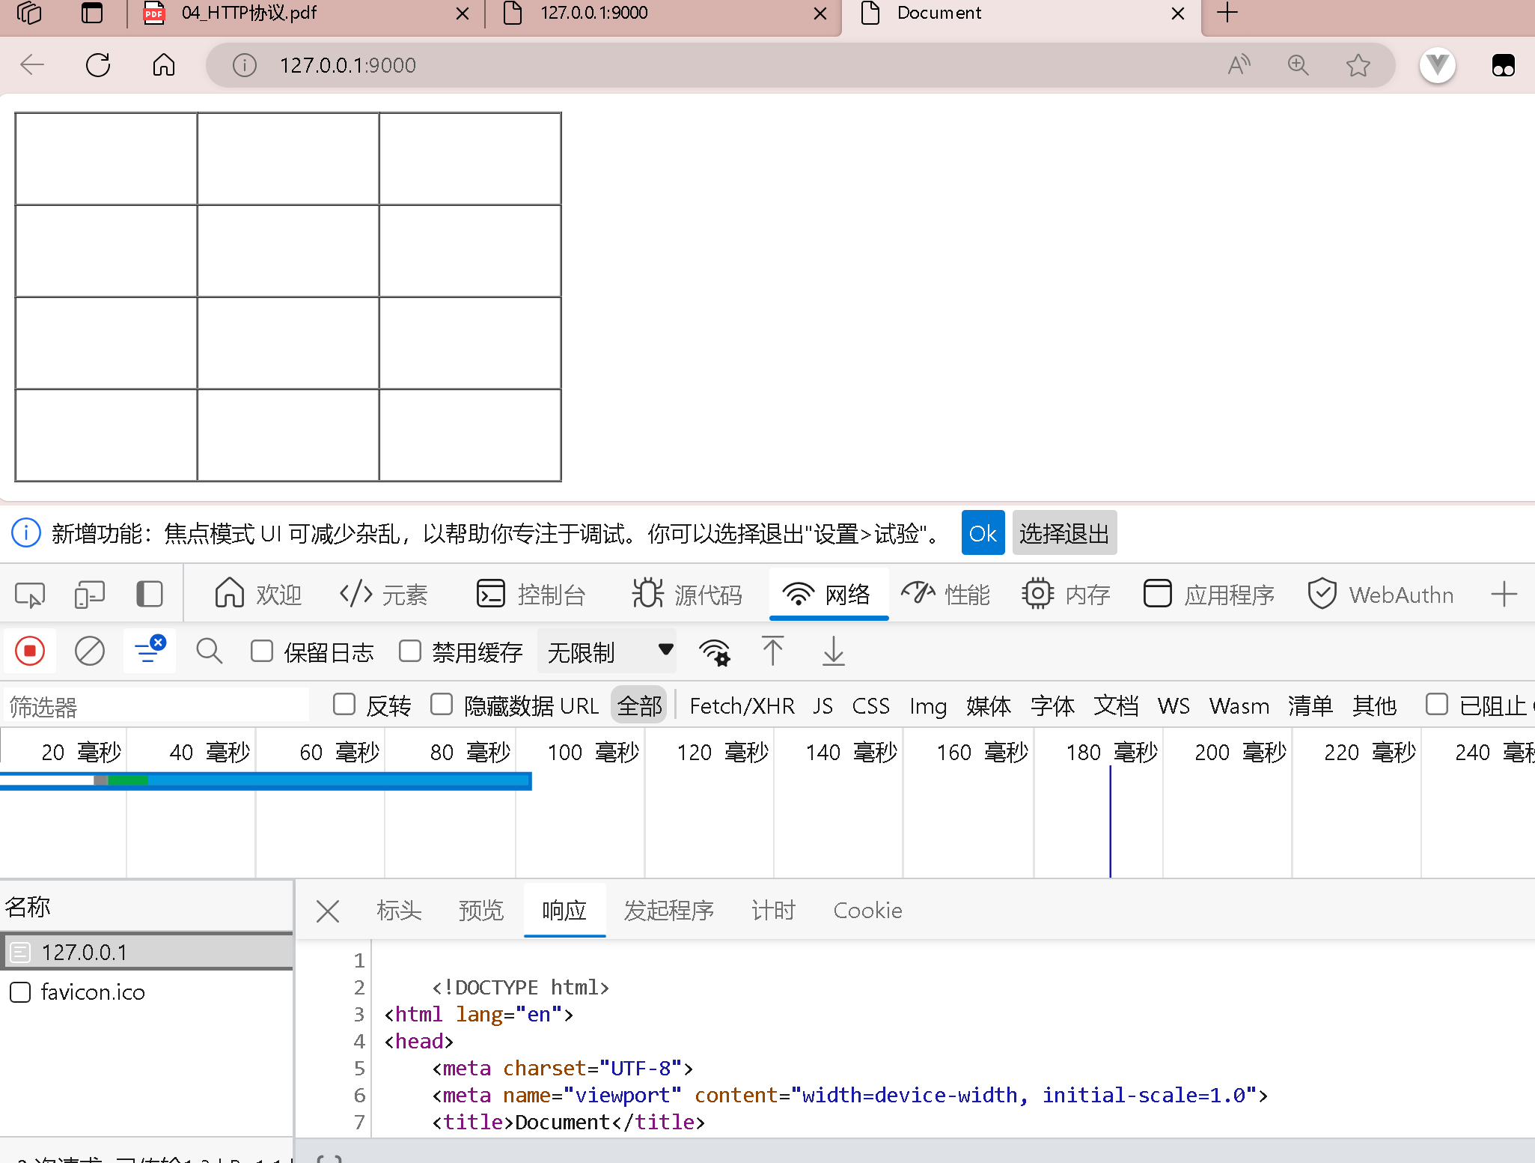Select the 127.0.0.1 request row
Image resolution: width=1535 pixels, height=1163 pixels.
pyautogui.click(x=147, y=952)
